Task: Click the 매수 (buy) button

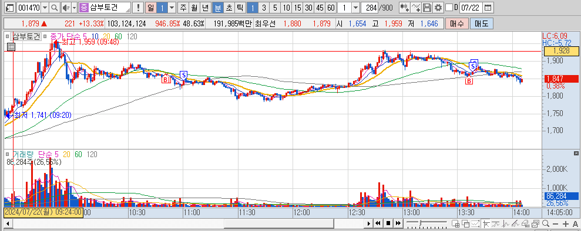Action: (x=456, y=24)
